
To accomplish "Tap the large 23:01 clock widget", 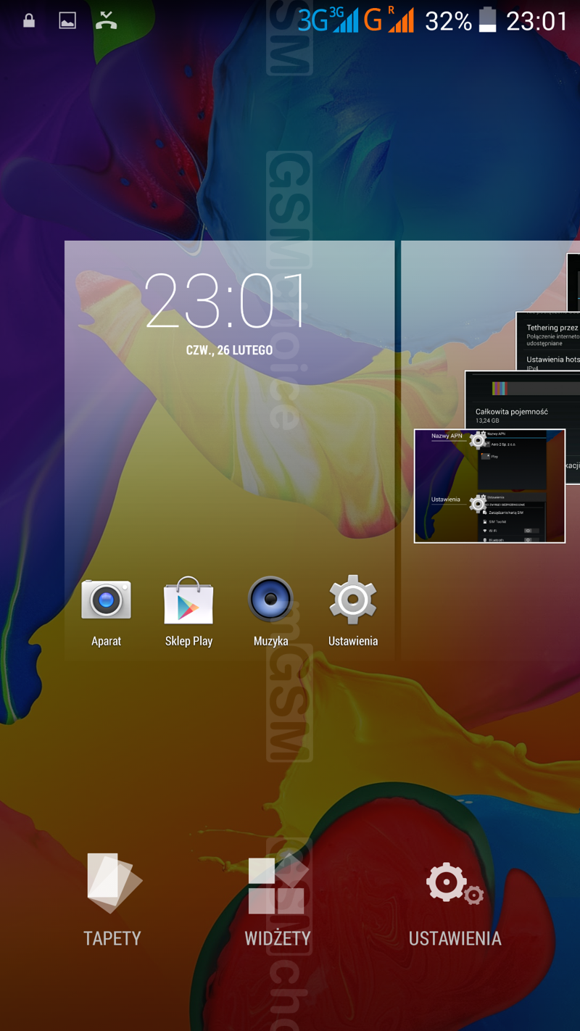I will (x=223, y=301).
